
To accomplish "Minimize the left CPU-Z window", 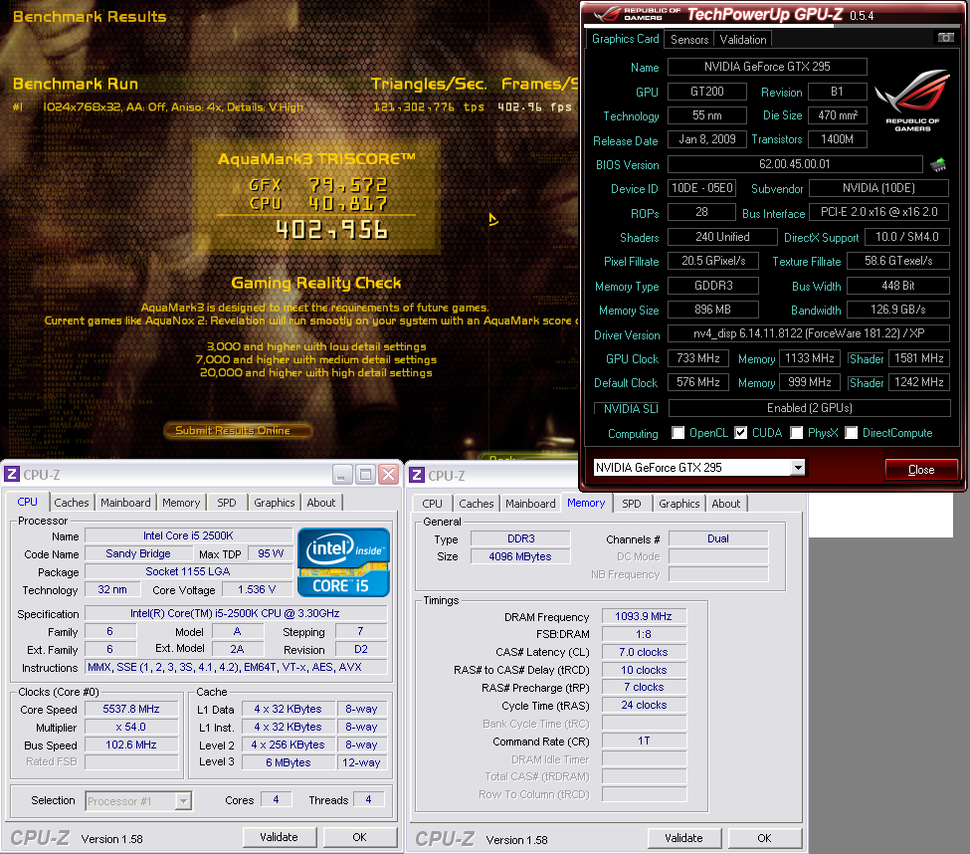I will click(342, 475).
